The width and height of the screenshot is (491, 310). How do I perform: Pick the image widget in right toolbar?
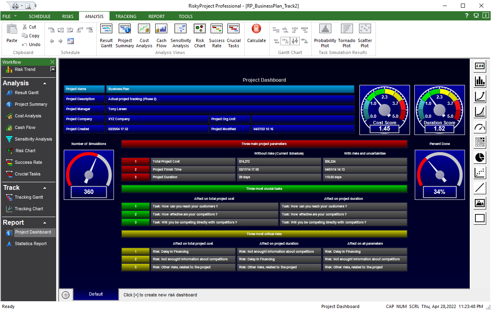480,203
